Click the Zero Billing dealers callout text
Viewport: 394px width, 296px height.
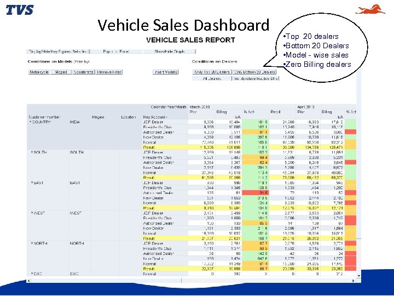(318, 65)
